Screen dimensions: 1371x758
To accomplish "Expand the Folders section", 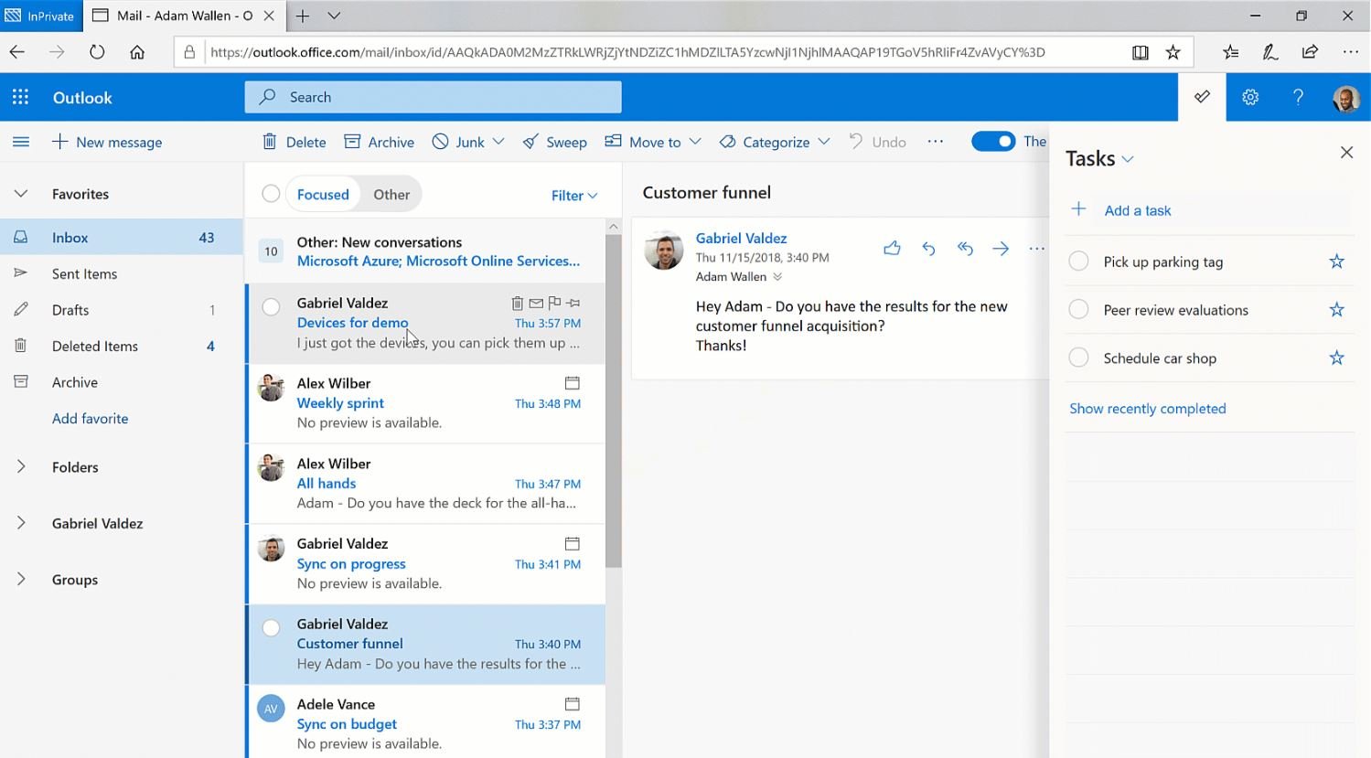I will coord(21,467).
